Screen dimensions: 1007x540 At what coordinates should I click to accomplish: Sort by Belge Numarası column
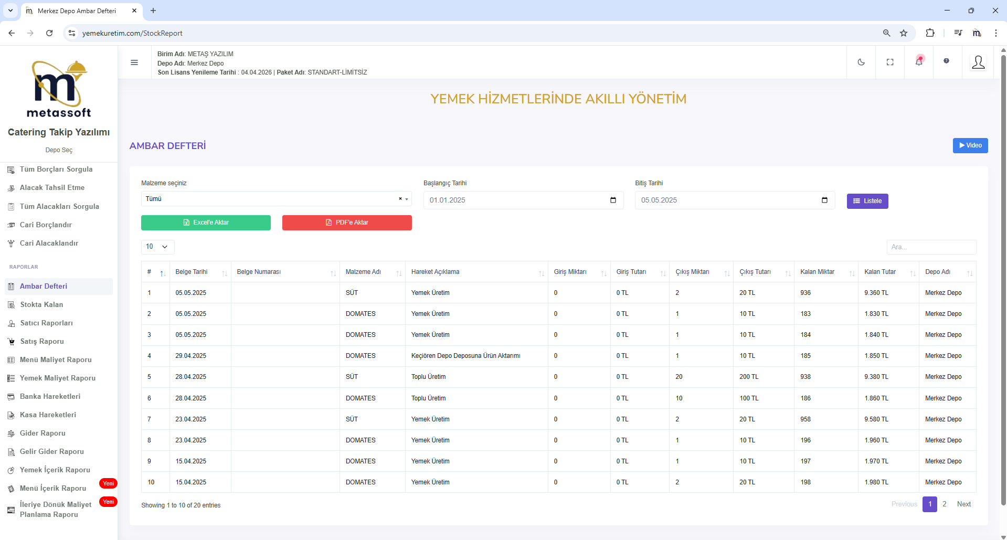(x=285, y=272)
